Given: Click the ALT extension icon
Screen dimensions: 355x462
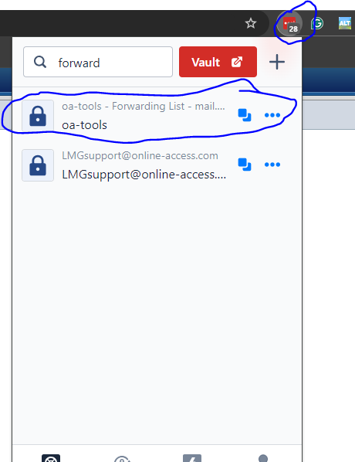Looking at the screenshot, I should [345, 23].
